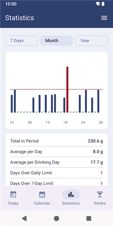This screenshot has height=226, width=113.
Task: Tap the Days Over Daily Limit row
Action: 56,173
